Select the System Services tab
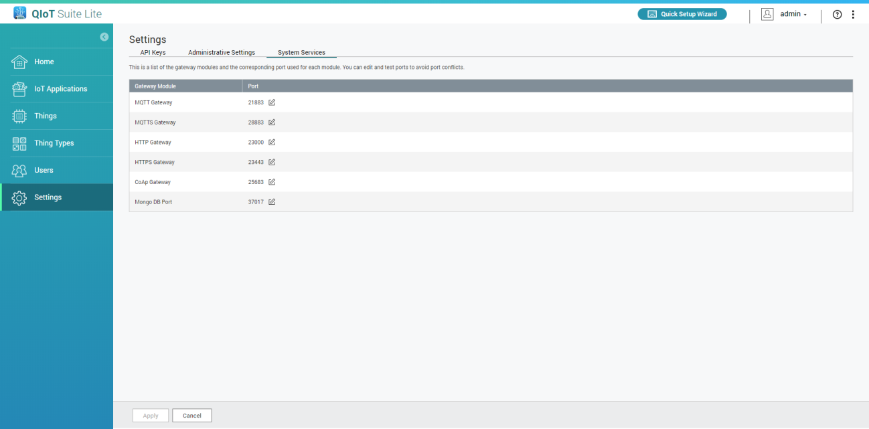 coord(301,52)
